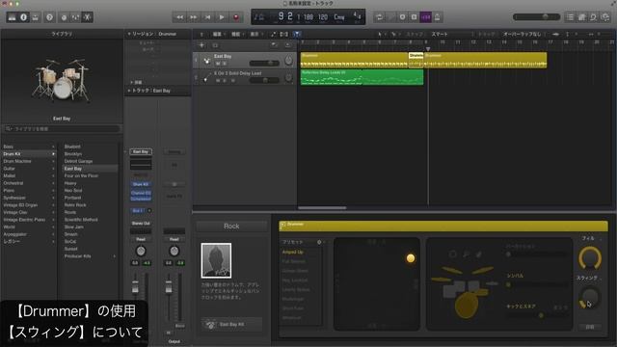The height and width of the screenshot is (347, 617).
Task: Toggle the Metronome button
Action: tap(437, 17)
